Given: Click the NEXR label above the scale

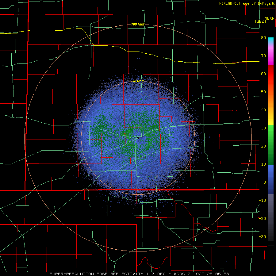Looking at the screenshot, I should pyautogui.click(x=270, y=18).
